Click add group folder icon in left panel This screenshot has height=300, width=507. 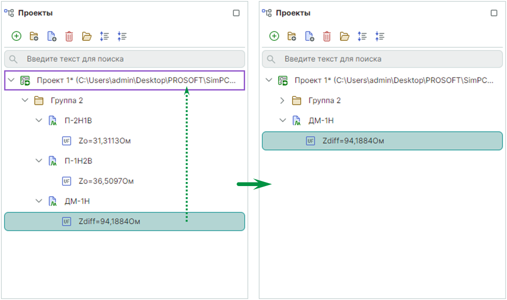point(34,36)
